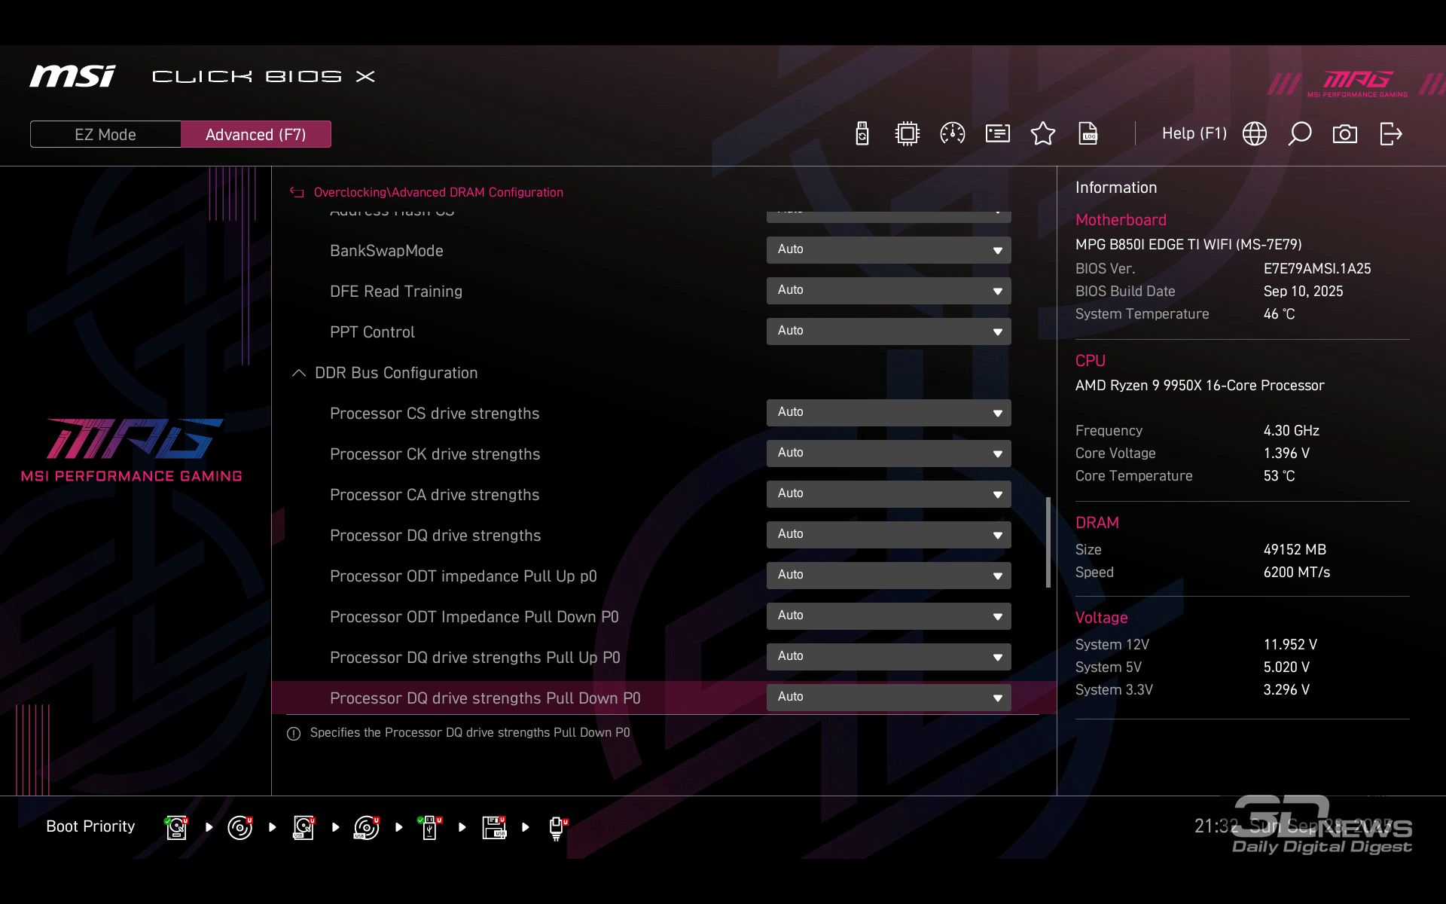Click the exit BIOS icon
The height and width of the screenshot is (904, 1446).
click(1390, 134)
